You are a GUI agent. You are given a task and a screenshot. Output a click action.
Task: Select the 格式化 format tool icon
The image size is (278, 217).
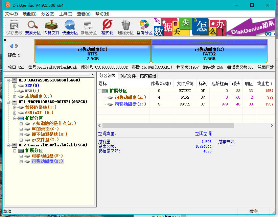(107, 27)
